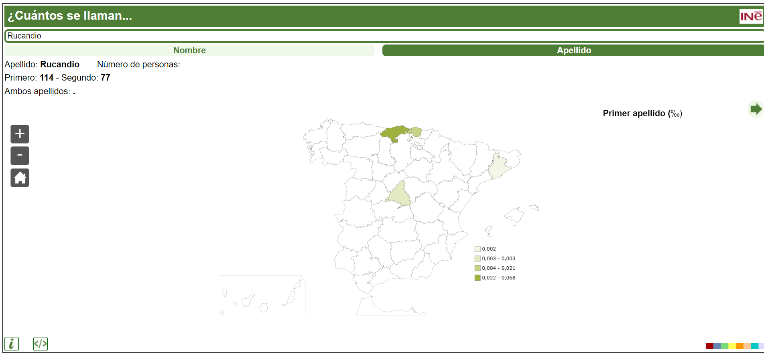Image resolution: width=764 pixels, height=354 pixels.
Task: Reset map view with the home button
Action: point(20,178)
